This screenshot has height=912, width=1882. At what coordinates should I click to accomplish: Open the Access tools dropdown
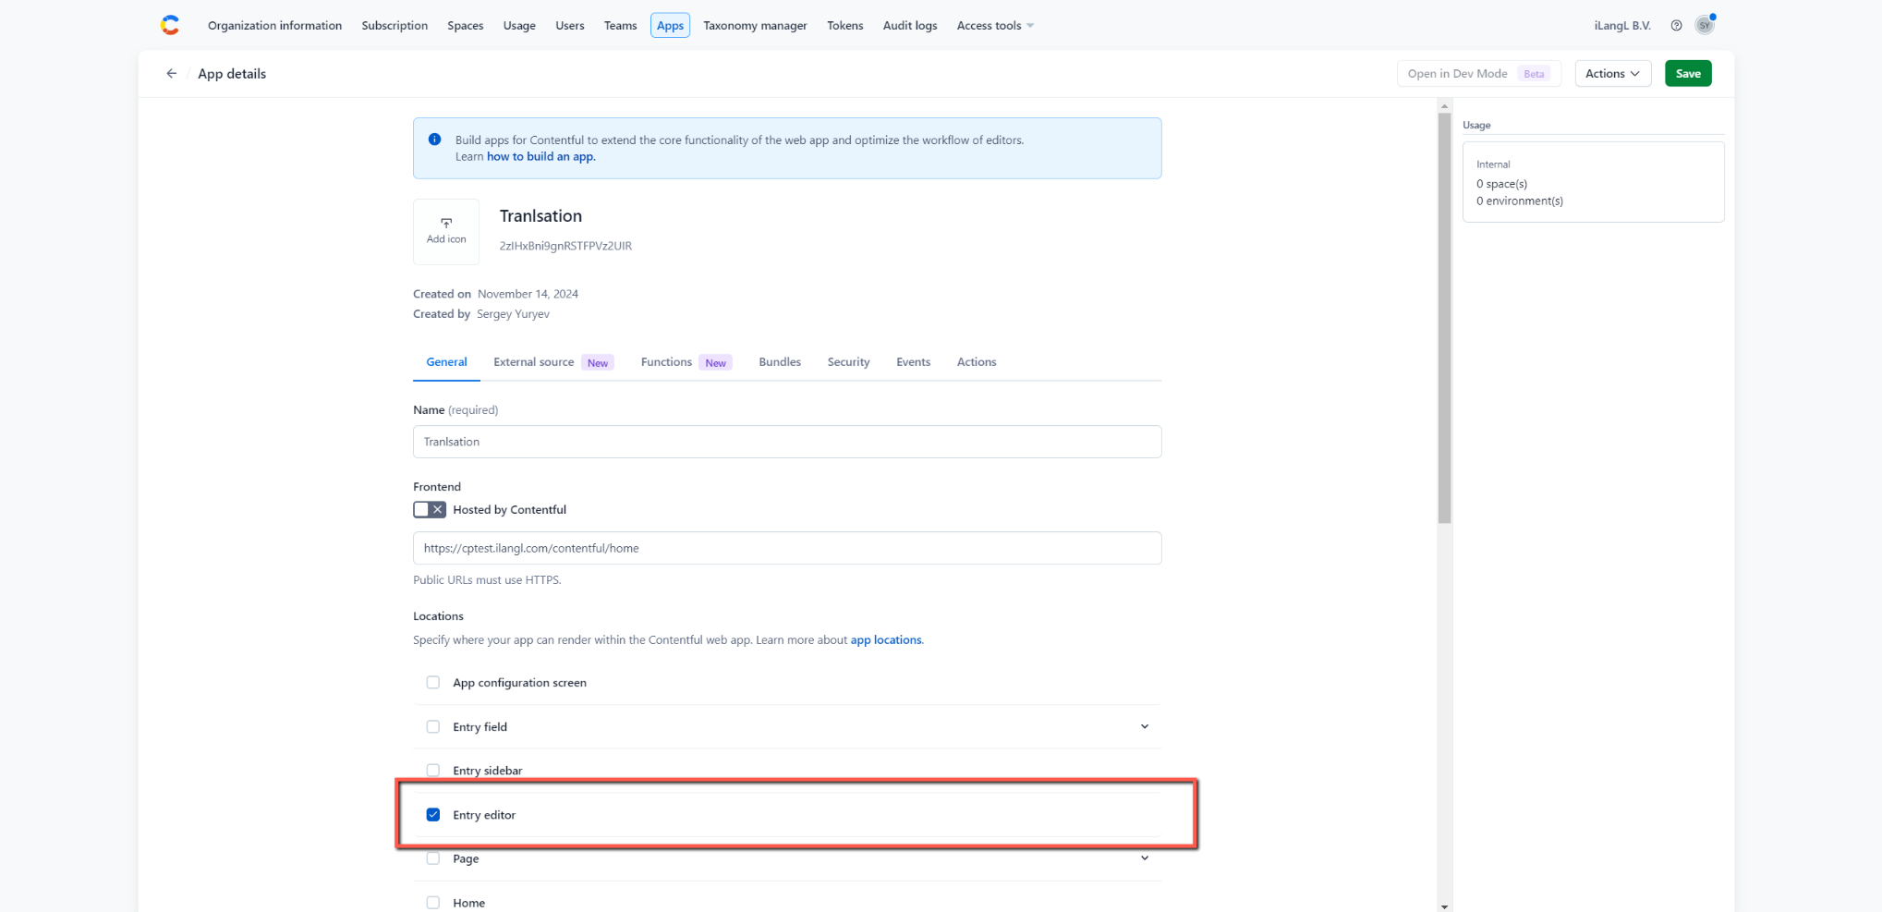(x=995, y=26)
